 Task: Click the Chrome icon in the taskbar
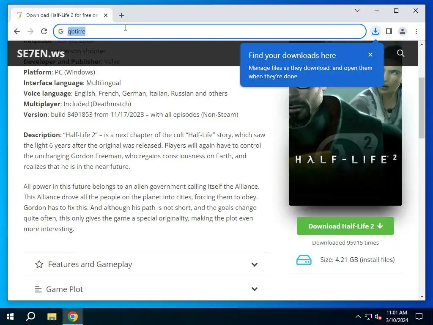click(73, 317)
